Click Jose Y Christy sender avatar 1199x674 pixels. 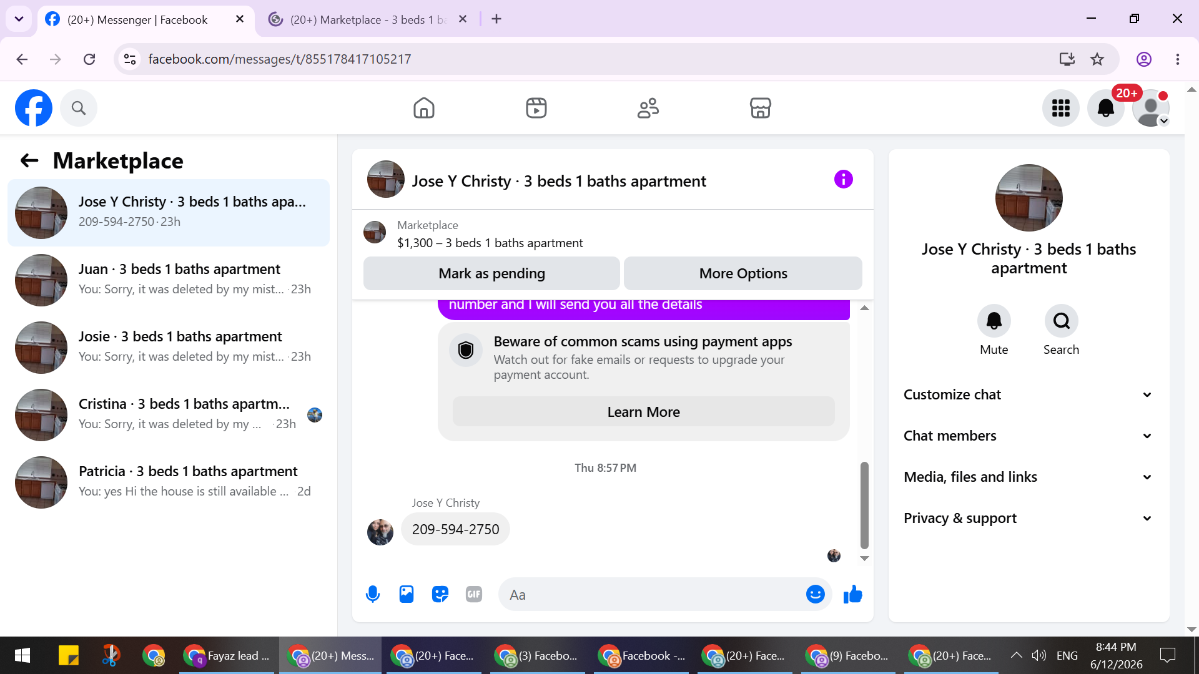point(380,532)
